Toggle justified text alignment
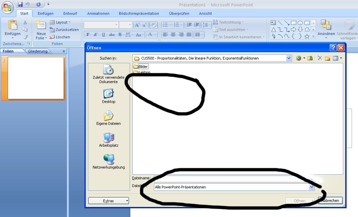 pos(189,34)
